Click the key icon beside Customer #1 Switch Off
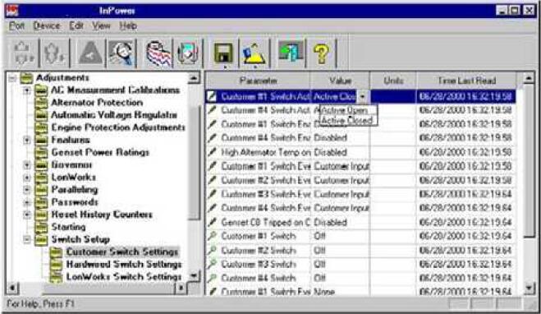The height and width of the screenshot is (314, 541). (x=213, y=236)
